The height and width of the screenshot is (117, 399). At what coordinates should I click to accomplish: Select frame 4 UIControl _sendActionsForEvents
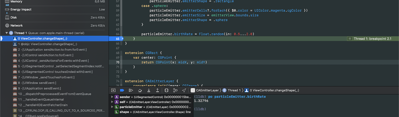(54, 61)
